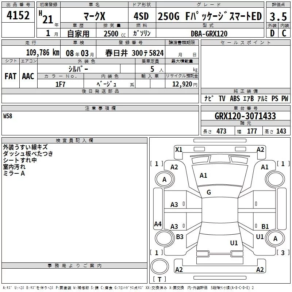Click the air conditioner code AAC
This screenshot has height=292, width=292.
28,76
